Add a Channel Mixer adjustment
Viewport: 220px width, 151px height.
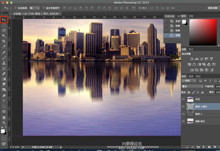pyautogui.click(x=209, y=64)
